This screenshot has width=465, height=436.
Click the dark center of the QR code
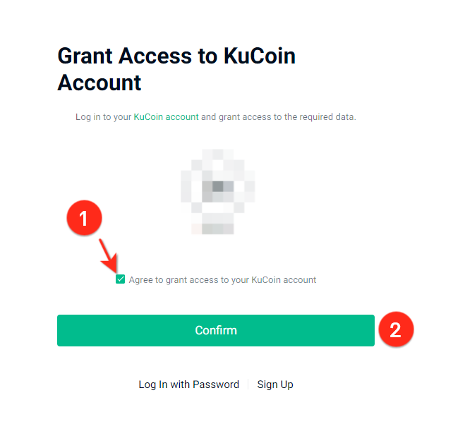217,187
